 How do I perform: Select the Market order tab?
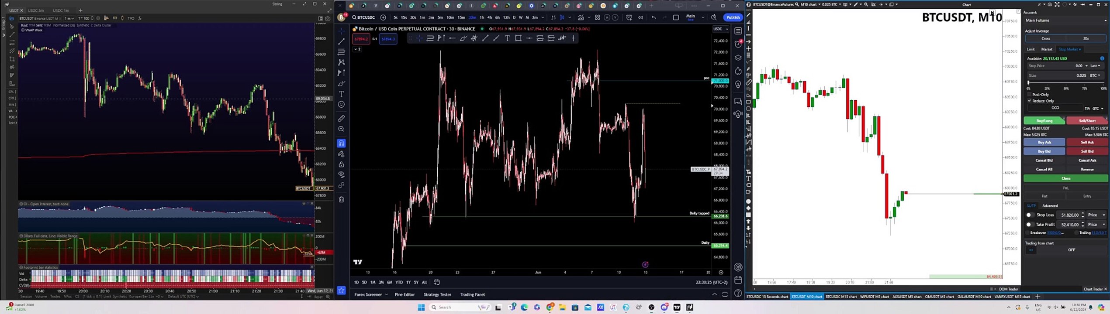pos(1047,49)
